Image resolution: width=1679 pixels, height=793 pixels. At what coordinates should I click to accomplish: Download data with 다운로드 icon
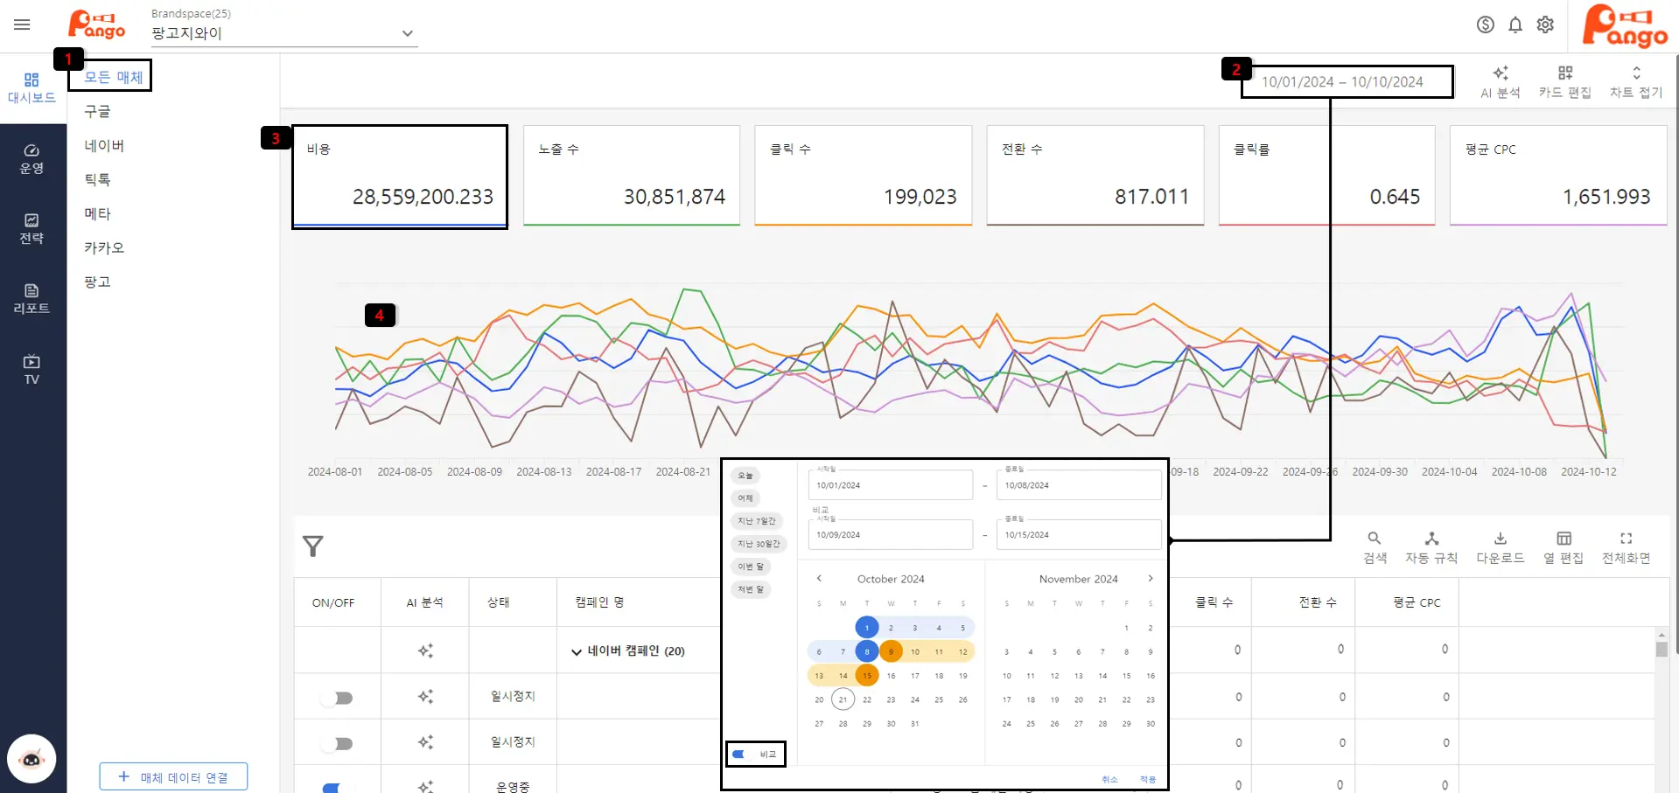click(1500, 547)
